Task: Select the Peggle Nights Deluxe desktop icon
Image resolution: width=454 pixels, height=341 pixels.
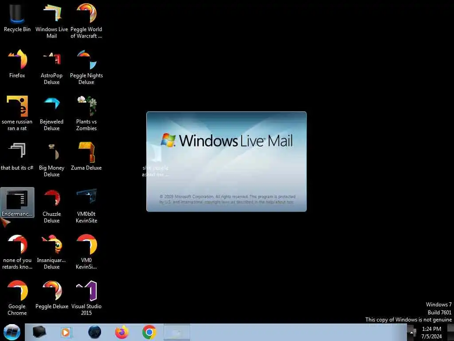Action: click(86, 67)
